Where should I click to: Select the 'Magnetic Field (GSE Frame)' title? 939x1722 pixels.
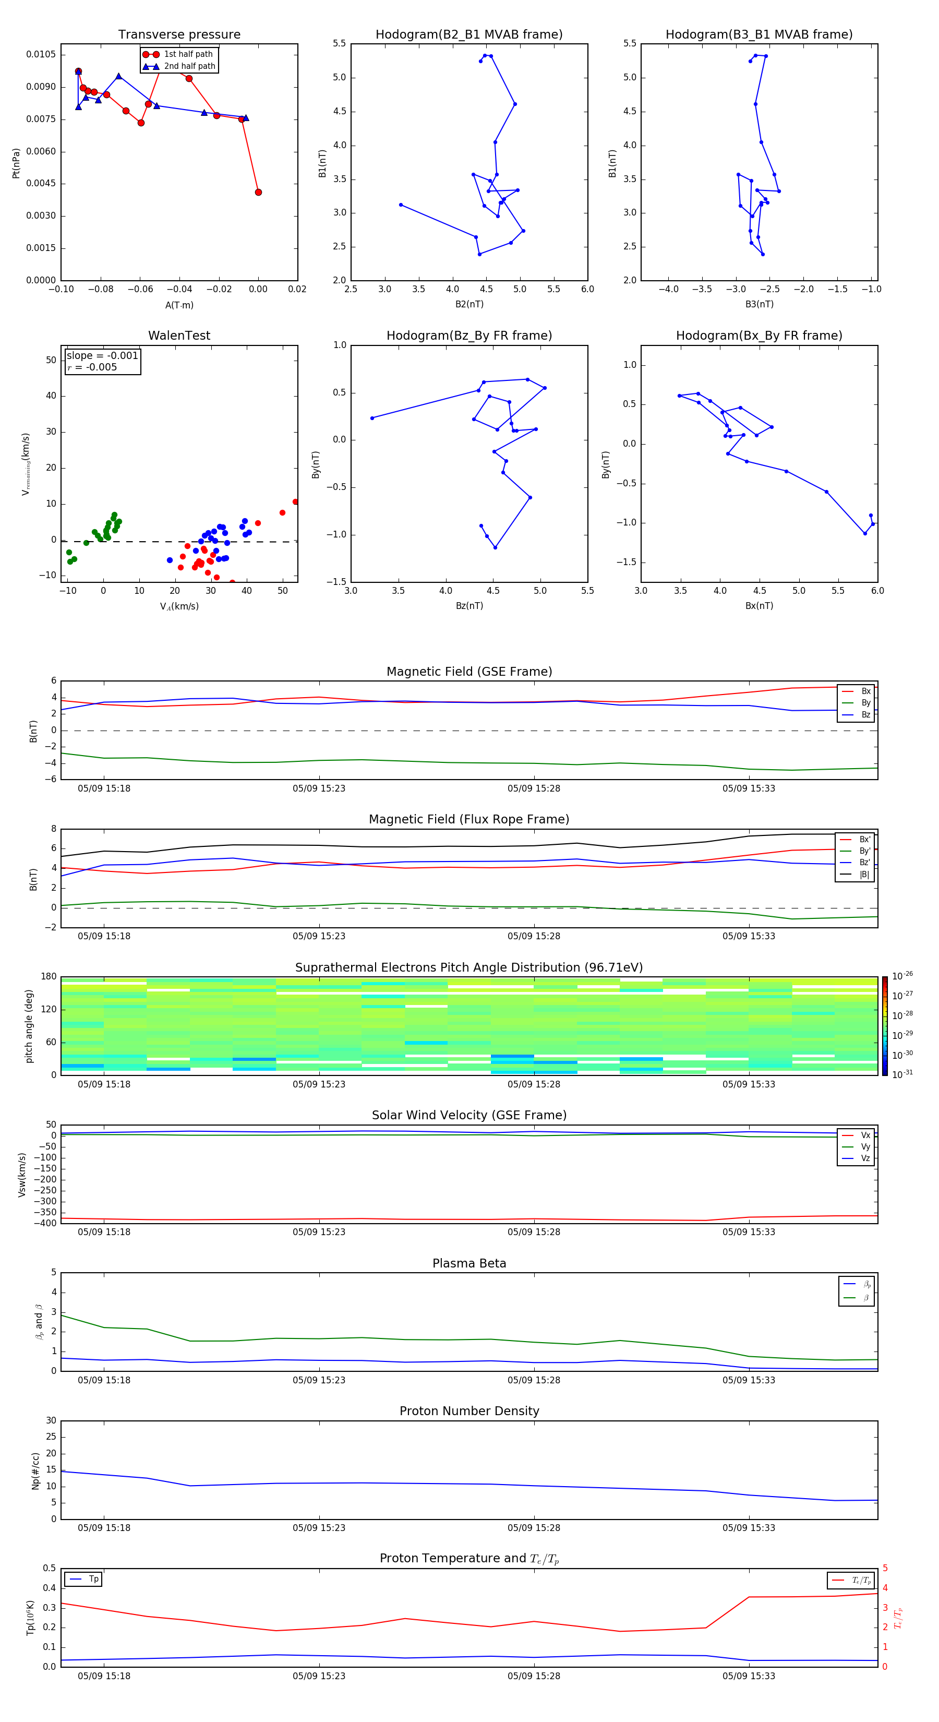coord(469,672)
